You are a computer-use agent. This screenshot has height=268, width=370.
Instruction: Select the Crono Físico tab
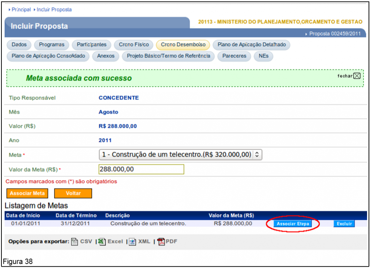click(x=134, y=45)
